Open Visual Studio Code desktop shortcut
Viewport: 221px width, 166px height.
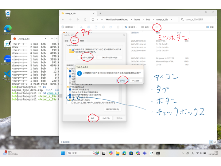pos(7,76)
